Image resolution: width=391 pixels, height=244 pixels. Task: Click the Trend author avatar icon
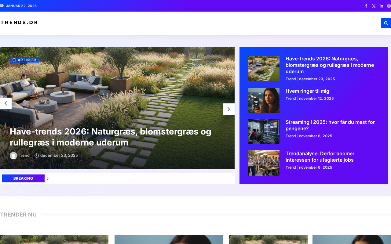(13, 156)
